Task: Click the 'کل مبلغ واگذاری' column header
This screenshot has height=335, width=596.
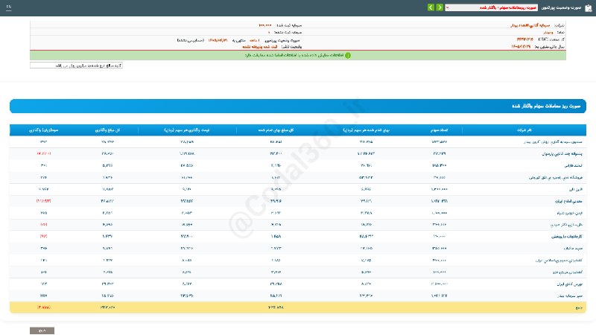Action: (x=107, y=130)
